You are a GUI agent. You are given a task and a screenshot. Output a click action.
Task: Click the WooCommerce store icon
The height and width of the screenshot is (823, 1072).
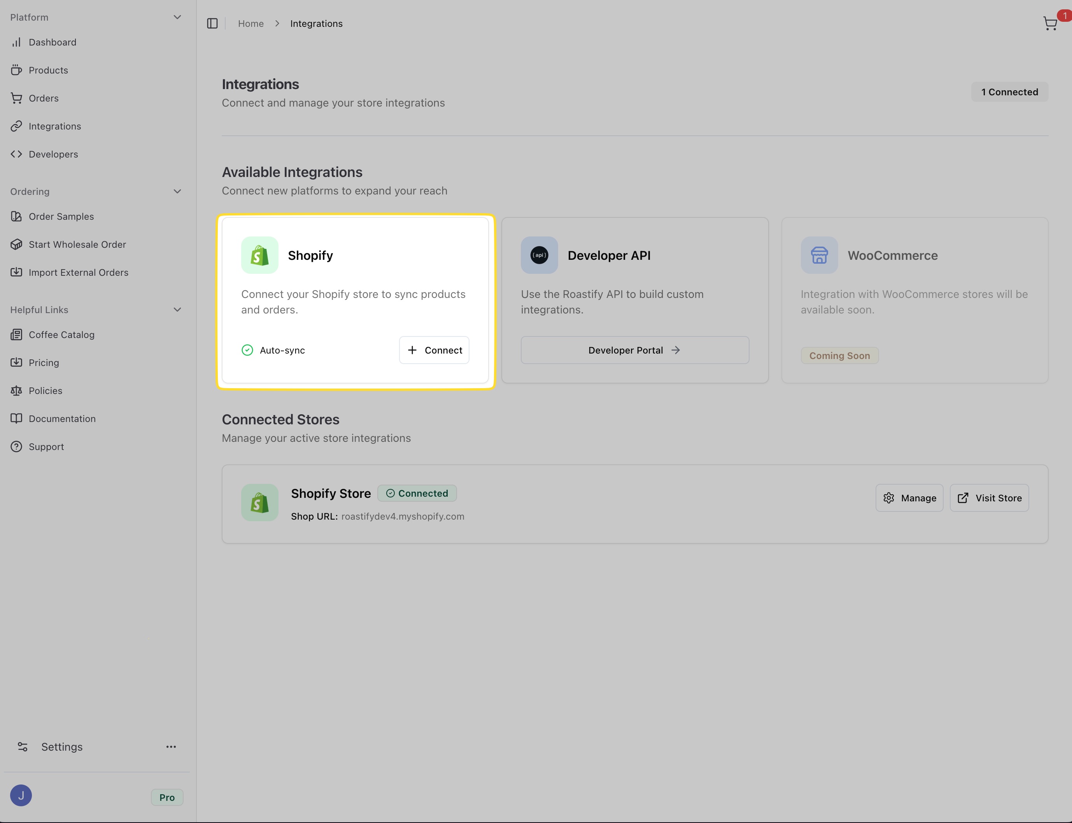pos(819,255)
